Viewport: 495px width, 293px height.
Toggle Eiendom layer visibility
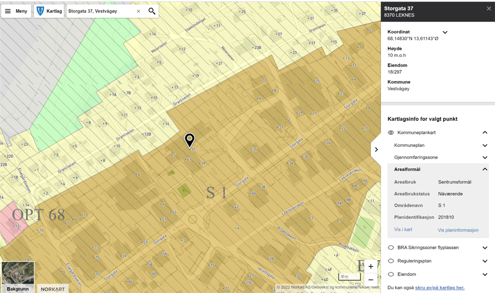[391, 274]
